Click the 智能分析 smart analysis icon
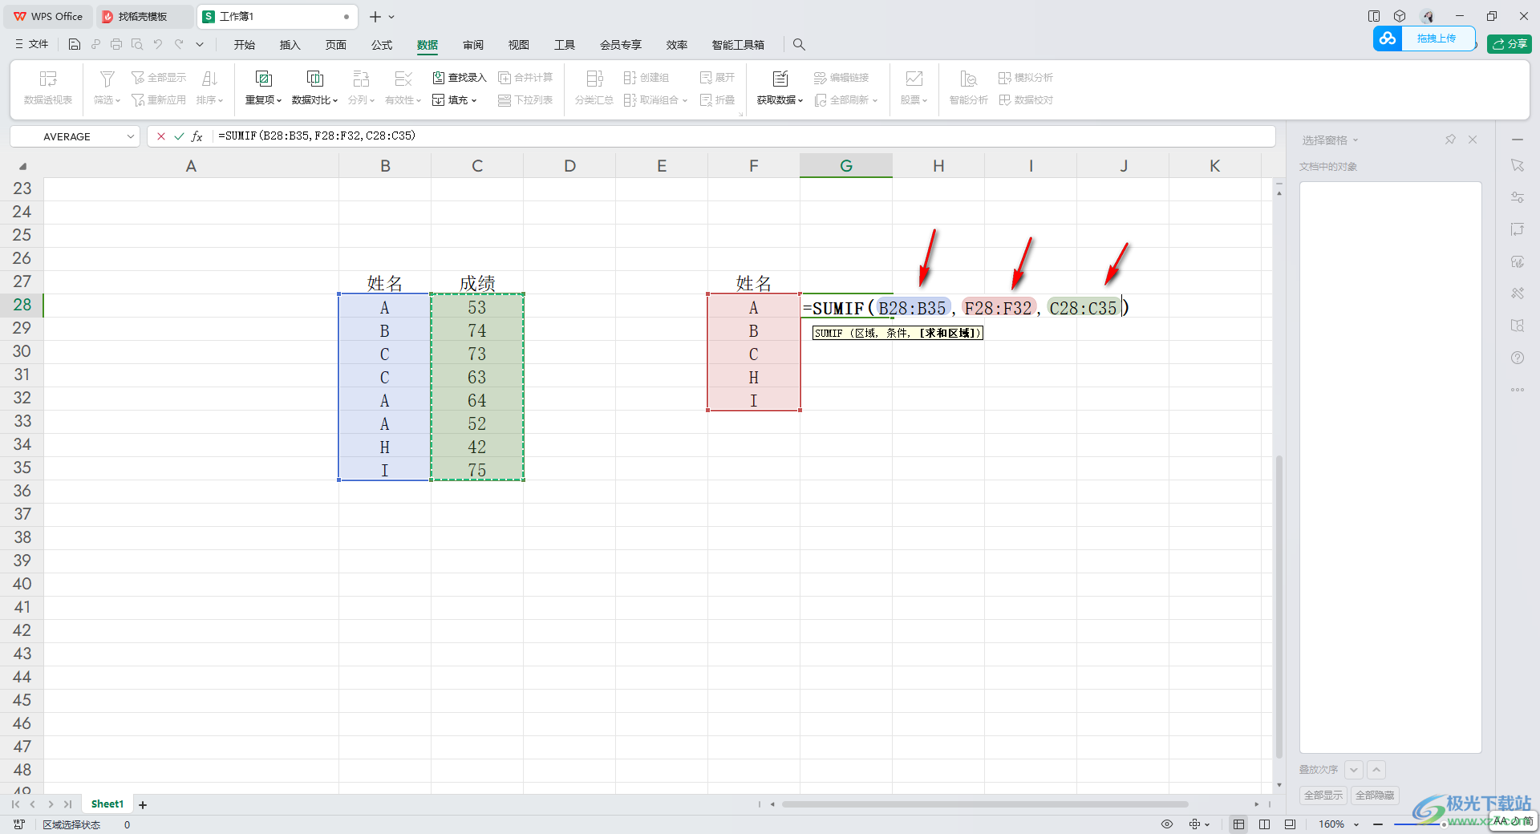The height and width of the screenshot is (834, 1540). click(x=968, y=79)
